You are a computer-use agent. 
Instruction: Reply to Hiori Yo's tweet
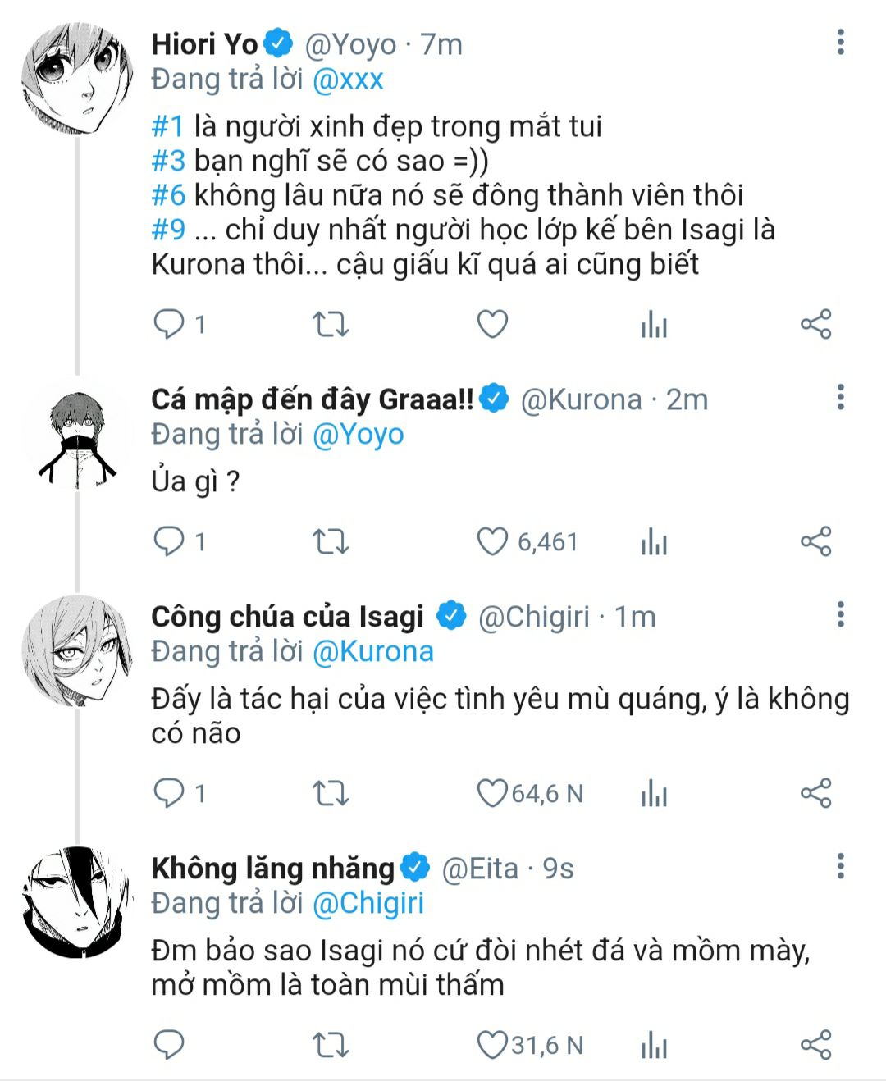tap(169, 324)
